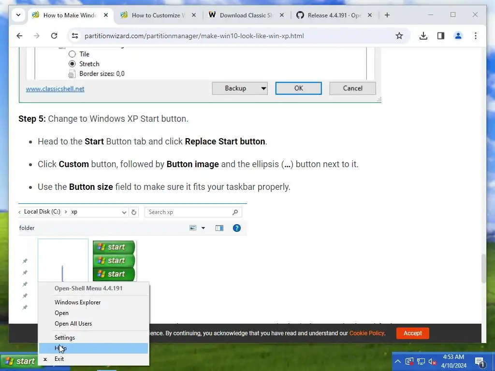
Task: Select the Tile radio button
Action: 73,54
